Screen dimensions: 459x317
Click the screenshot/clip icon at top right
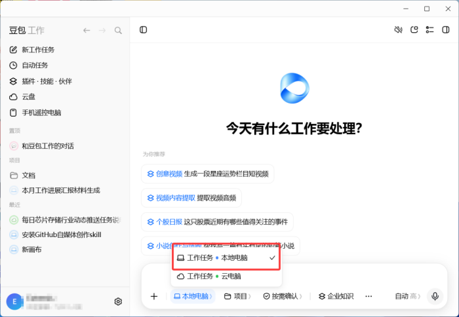pos(414,29)
